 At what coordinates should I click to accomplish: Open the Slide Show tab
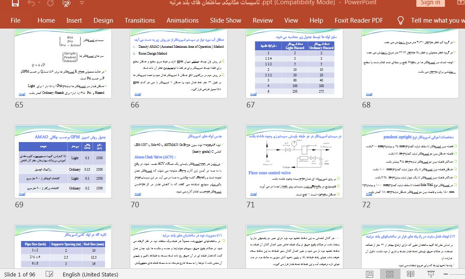point(225,20)
